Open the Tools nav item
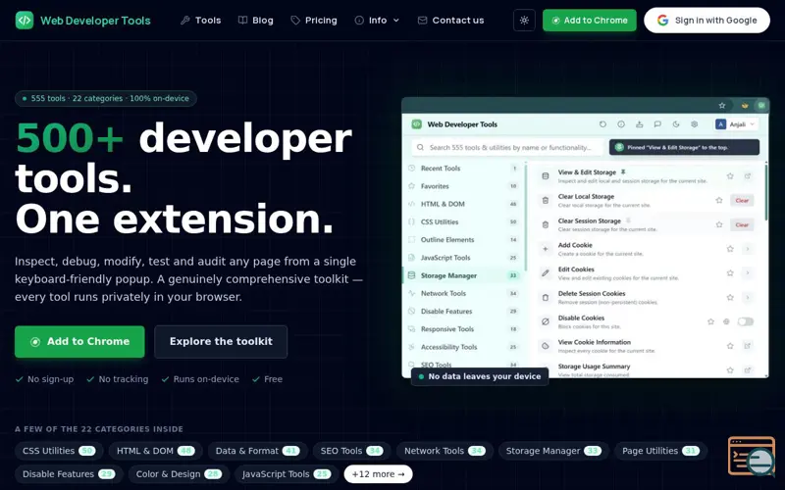Image resolution: width=785 pixels, height=490 pixels. click(x=201, y=21)
